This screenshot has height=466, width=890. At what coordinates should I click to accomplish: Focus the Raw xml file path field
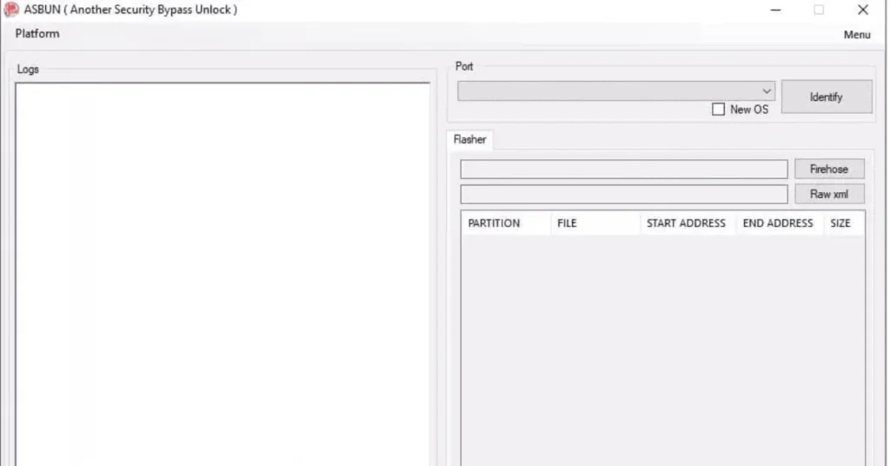(624, 194)
